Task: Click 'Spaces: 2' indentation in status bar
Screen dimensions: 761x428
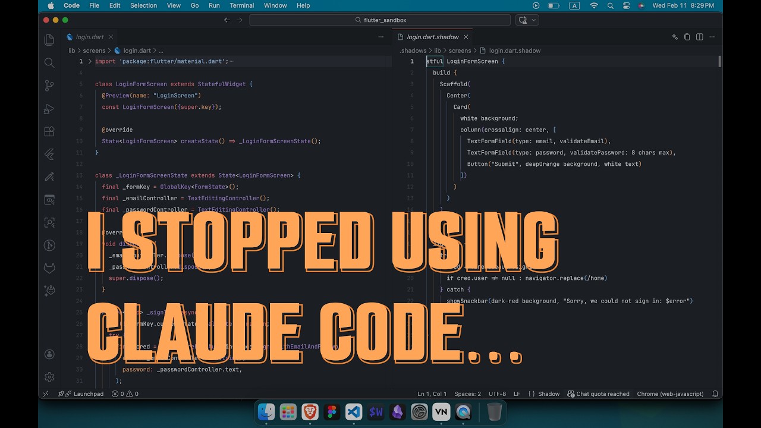Action: pos(467,394)
